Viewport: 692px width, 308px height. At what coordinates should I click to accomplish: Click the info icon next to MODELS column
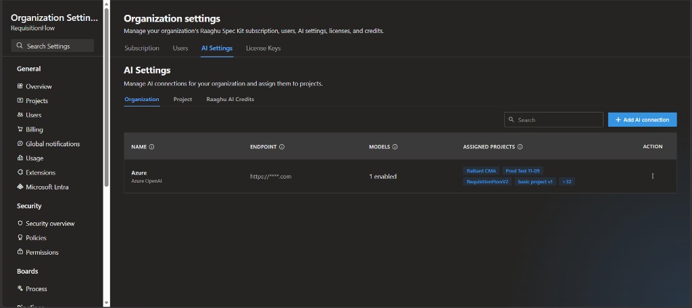tap(395, 147)
